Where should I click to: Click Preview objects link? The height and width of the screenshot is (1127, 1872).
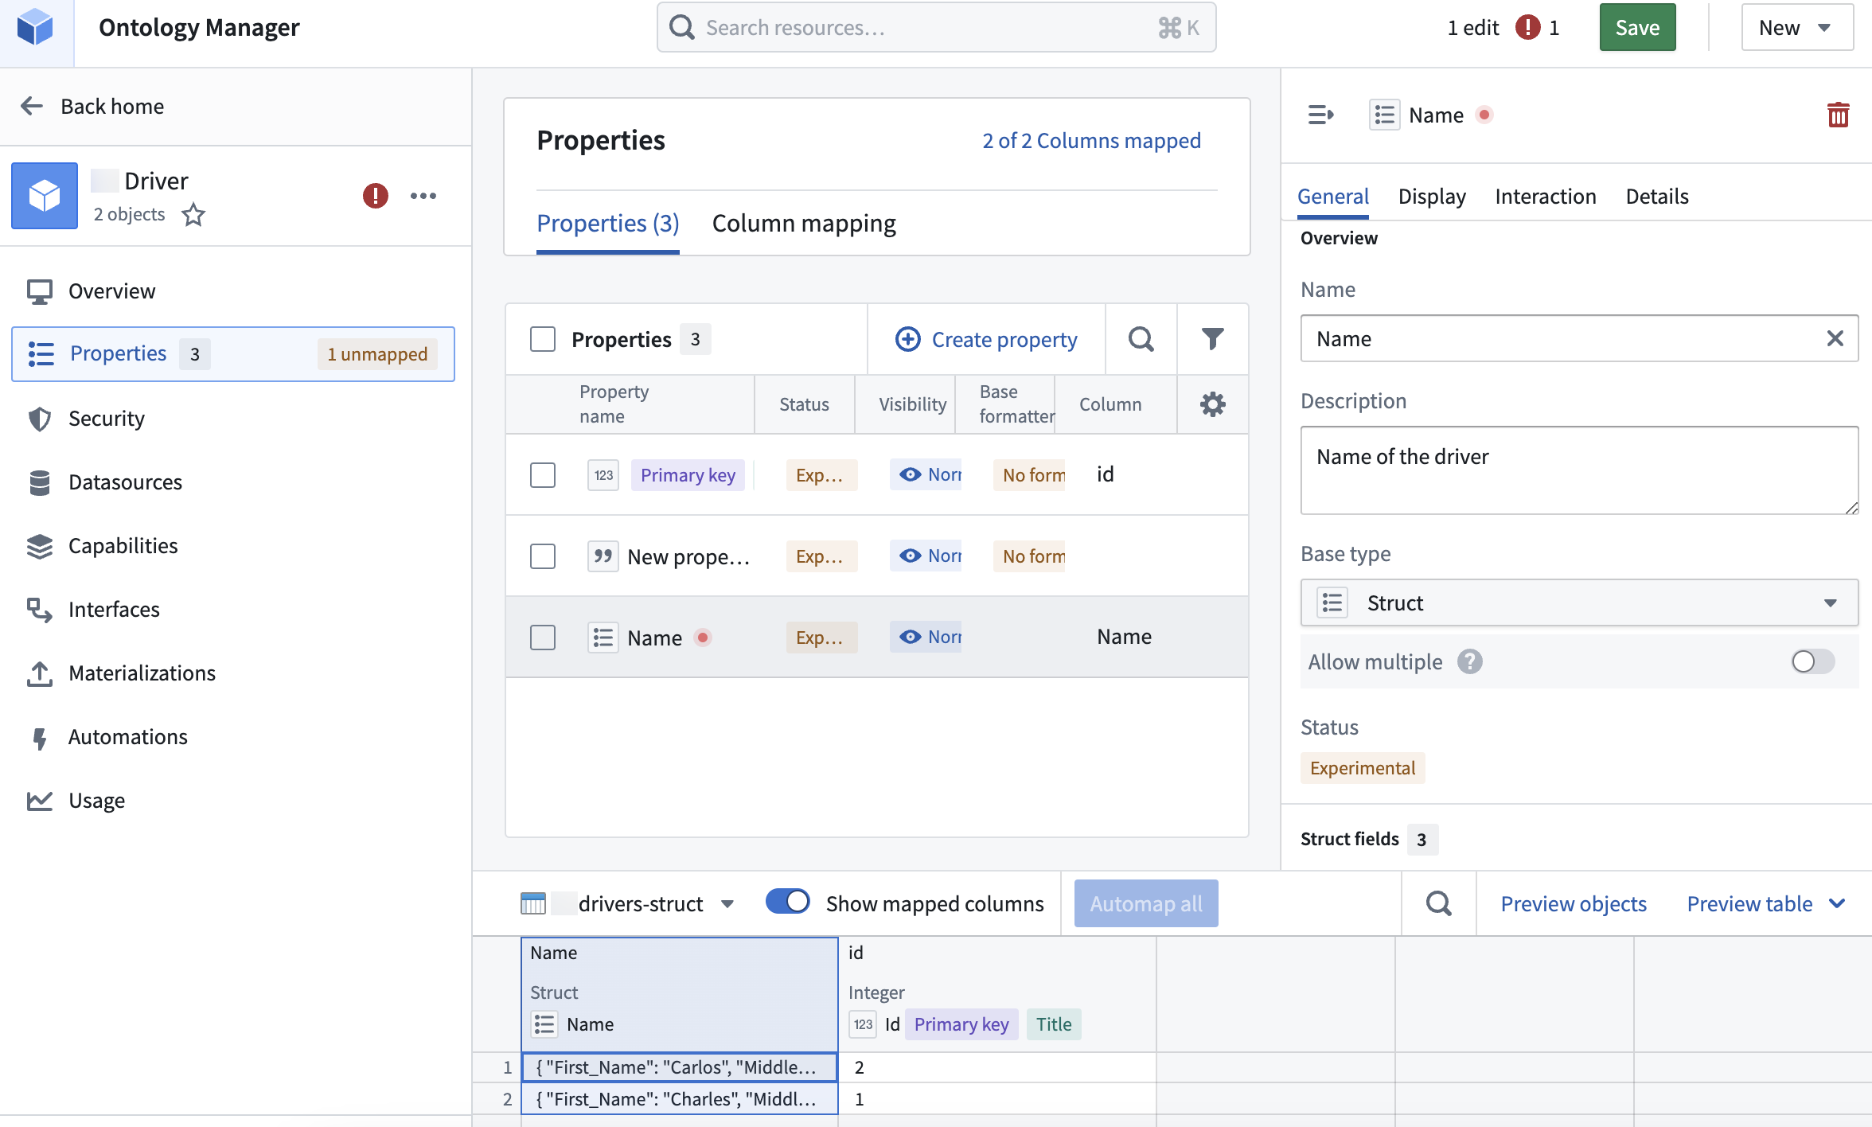coord(1574,904)
